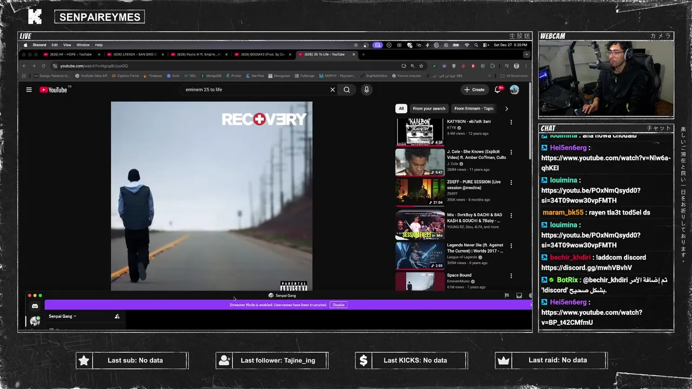Open YouTube Data API bookmark
The width and height of the screenshot is (692, 389).
tap(91, 76)
